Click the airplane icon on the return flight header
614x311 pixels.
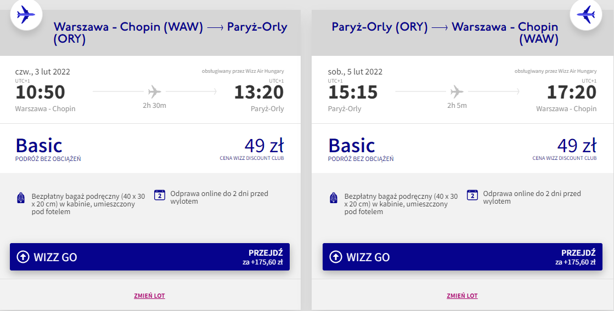586,15
